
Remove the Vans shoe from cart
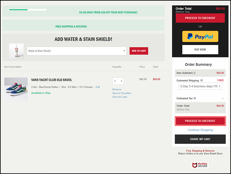[117, 89]
